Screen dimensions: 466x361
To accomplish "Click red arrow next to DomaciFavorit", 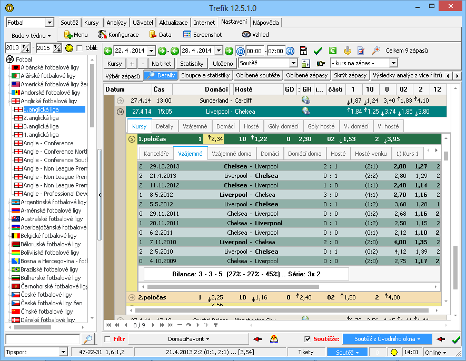I will pos(257,339).
